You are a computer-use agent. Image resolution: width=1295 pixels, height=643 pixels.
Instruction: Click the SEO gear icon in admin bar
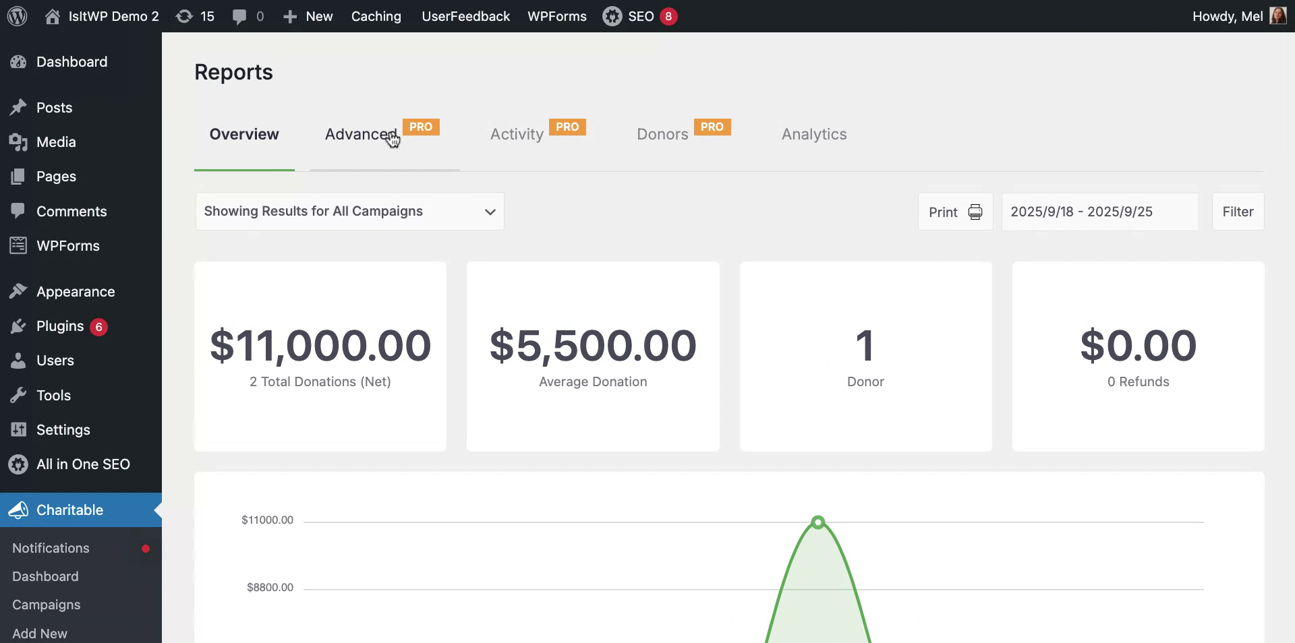(x=612, y=16)
